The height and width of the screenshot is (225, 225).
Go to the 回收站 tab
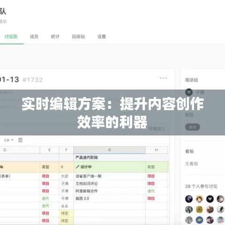78,37
